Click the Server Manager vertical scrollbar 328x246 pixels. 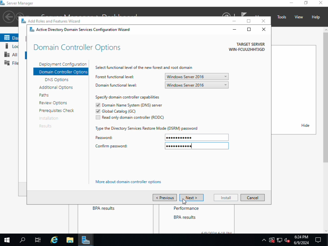tap(326, 98)
